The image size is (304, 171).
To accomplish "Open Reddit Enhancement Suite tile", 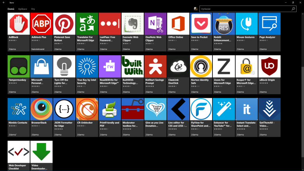I will click(224, 32).
